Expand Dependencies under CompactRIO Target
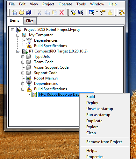 pyautogui.click(x=23, y=84)
